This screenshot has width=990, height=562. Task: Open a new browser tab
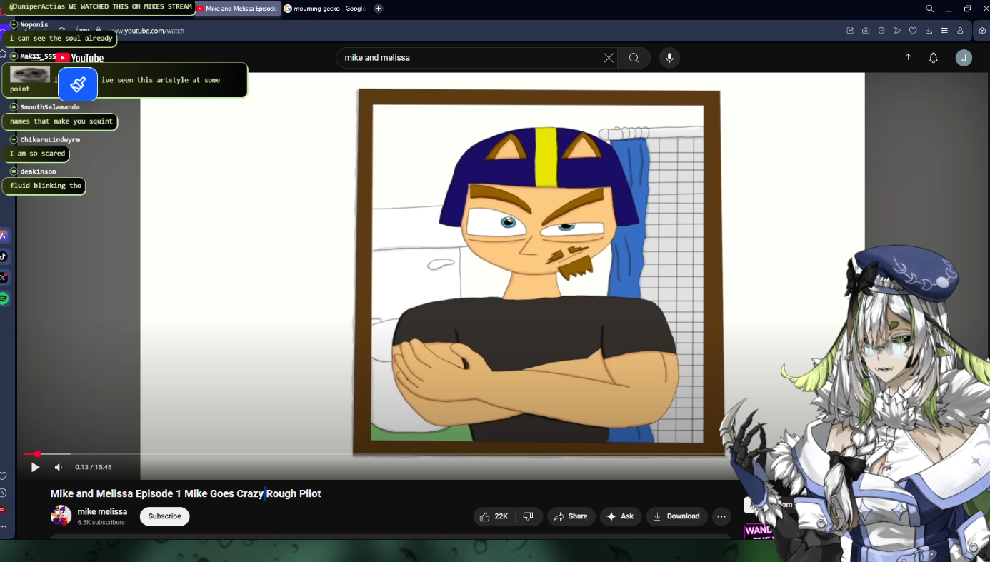[x=378, y=9]
